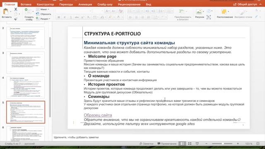Toggle underline formatting
Image resolution: width=265 pixels, height=149 pixels.
click(x=71, y=17)
